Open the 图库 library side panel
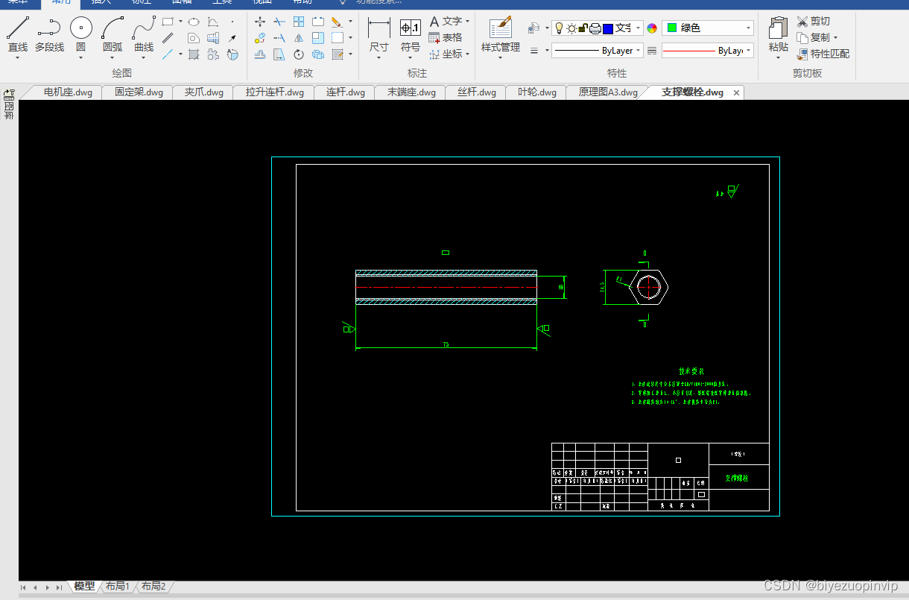 click(x=9, y=104)
